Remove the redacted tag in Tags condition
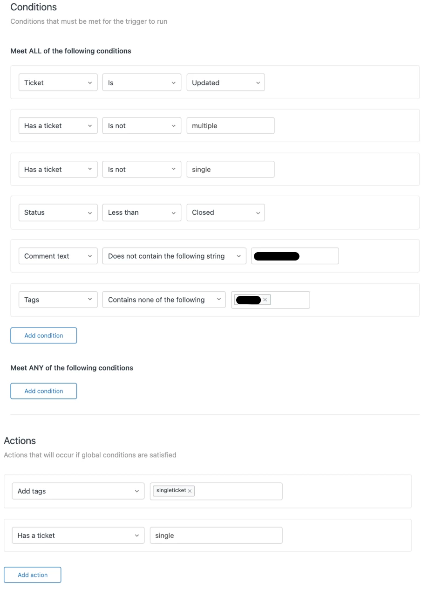The height and width of the screenshot is (590, 436). [265, 300]
